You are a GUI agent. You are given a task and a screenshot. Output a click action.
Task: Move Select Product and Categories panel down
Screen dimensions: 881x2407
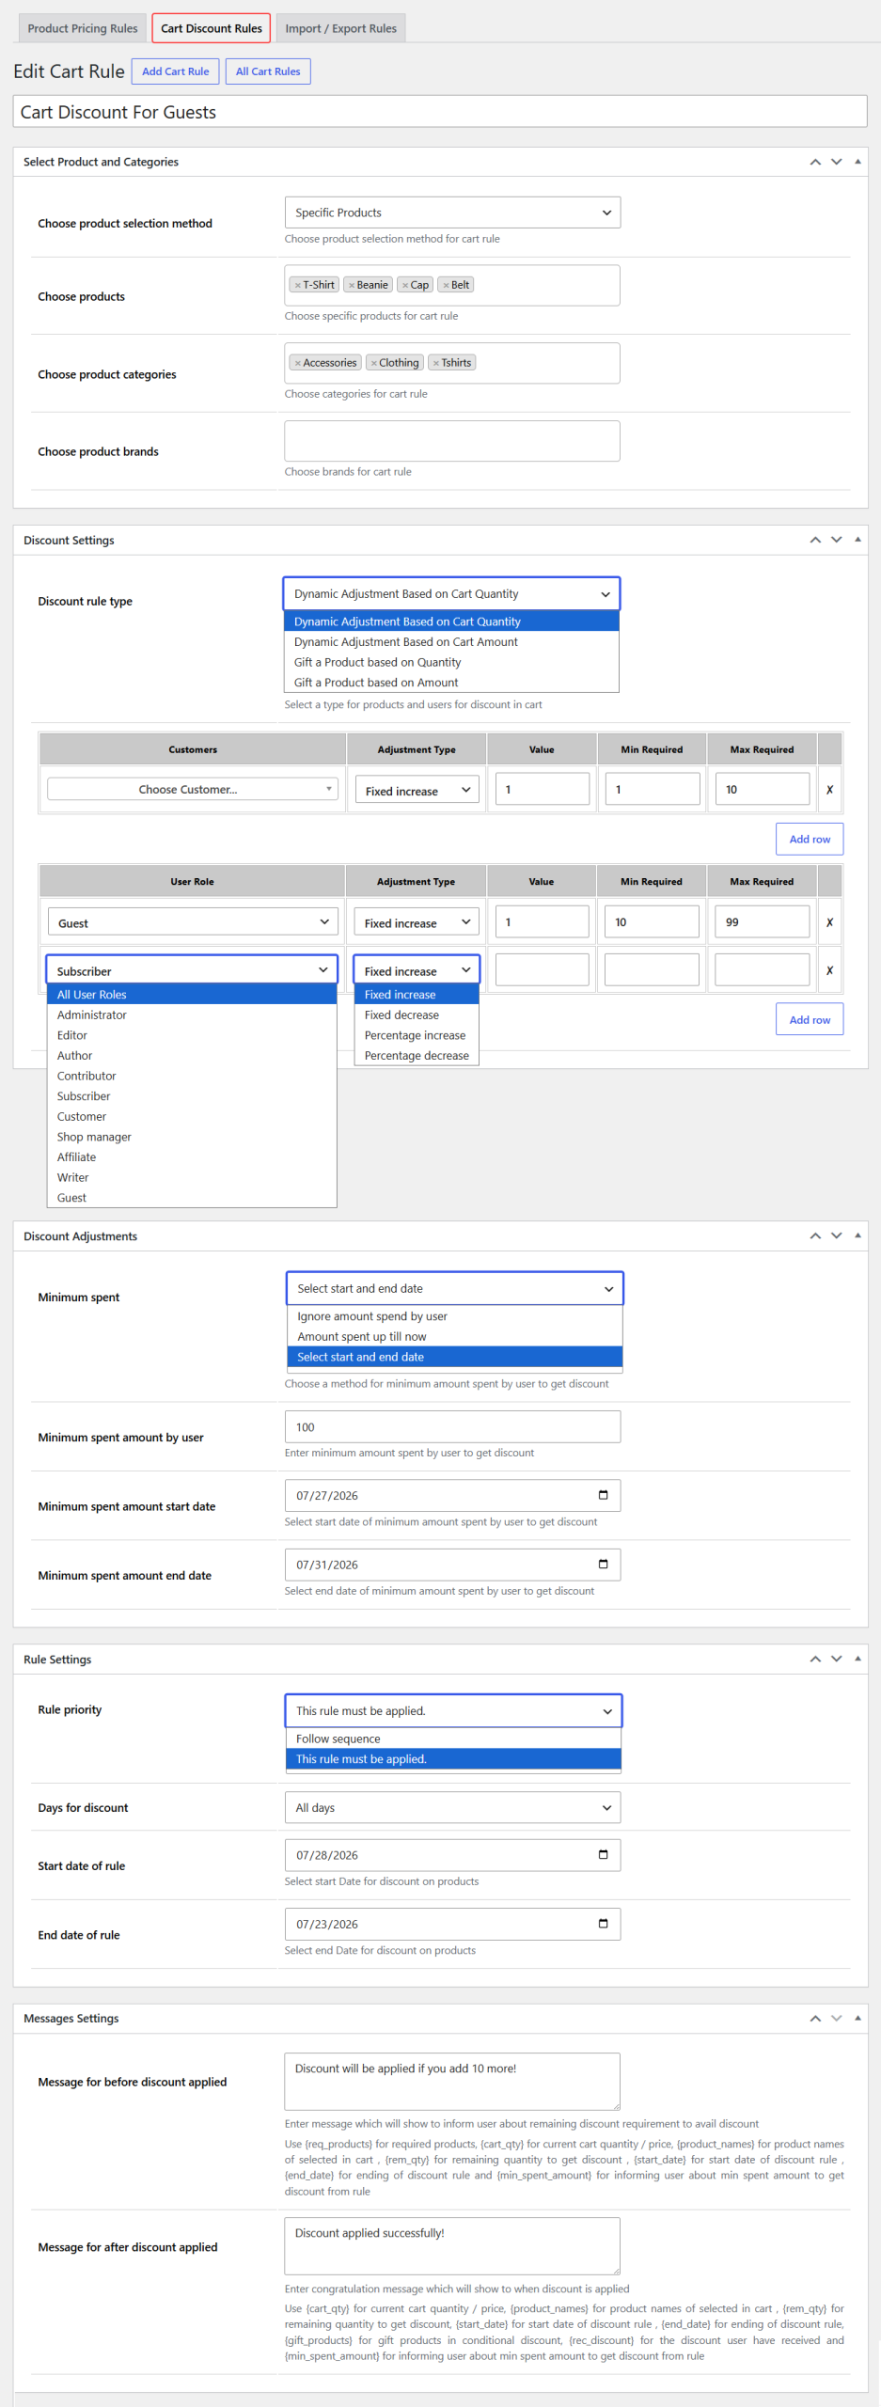click(836, 162)
